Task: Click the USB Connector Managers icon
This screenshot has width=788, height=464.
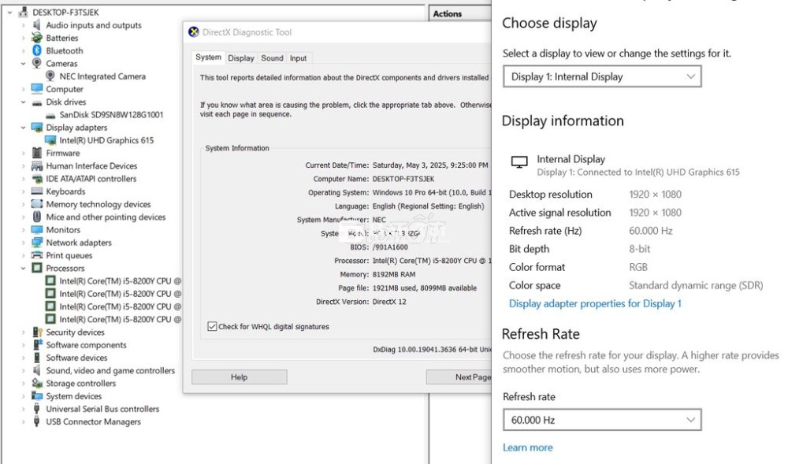Action: [x=37, y=421]
